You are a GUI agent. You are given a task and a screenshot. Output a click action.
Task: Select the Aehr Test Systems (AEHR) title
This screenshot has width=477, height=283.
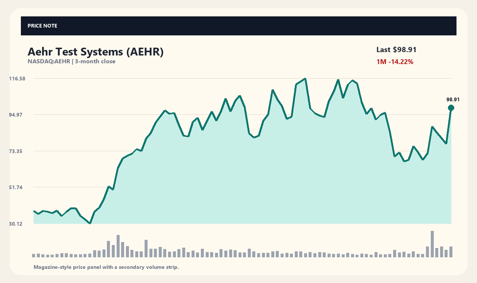click(x=96, y=52)
